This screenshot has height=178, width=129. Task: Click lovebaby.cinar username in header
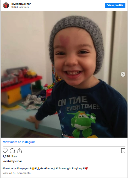pyautogui.click(x=21, y=4)
